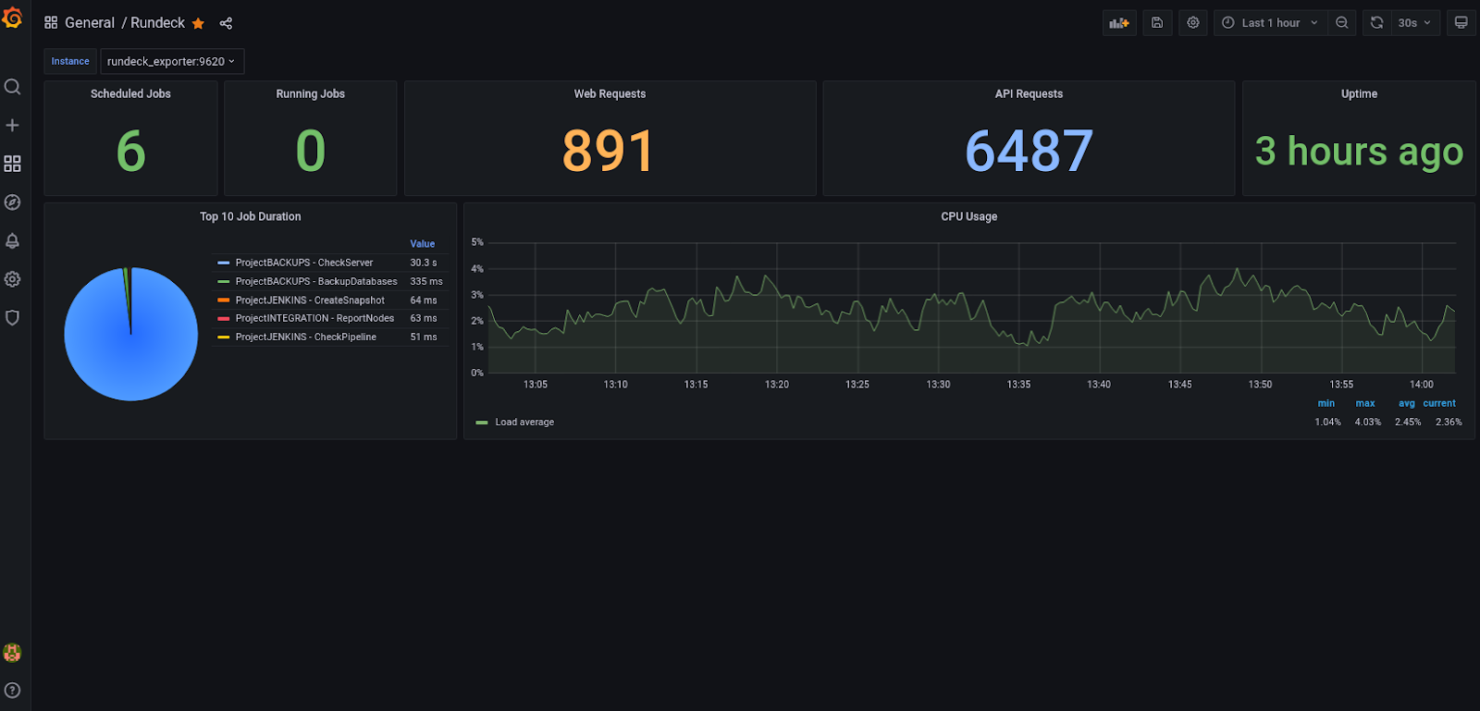This screenshot has width=1480, height=711.
Task: Click the Add panel icon
Action: point(1119,23)
